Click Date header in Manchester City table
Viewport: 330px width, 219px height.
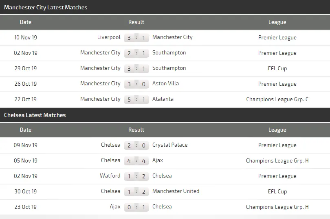click(25, 22)
